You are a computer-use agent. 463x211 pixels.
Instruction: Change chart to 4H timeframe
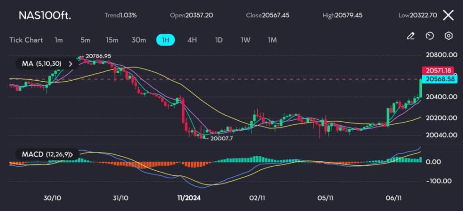pyautogui.click(x=192, y=40)
